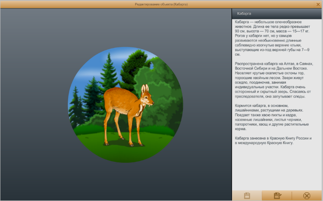This screenshot has height=201, width=323.
Task: Click the window title 'Редактирование объекта (Кабарга)'
Action: click(x=161, y=4)
